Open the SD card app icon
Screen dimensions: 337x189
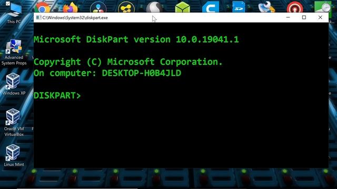point(239,7)
